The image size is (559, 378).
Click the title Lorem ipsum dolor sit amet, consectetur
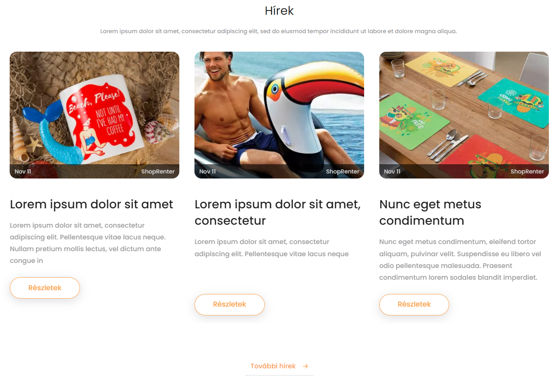click(x=278, y=213)
